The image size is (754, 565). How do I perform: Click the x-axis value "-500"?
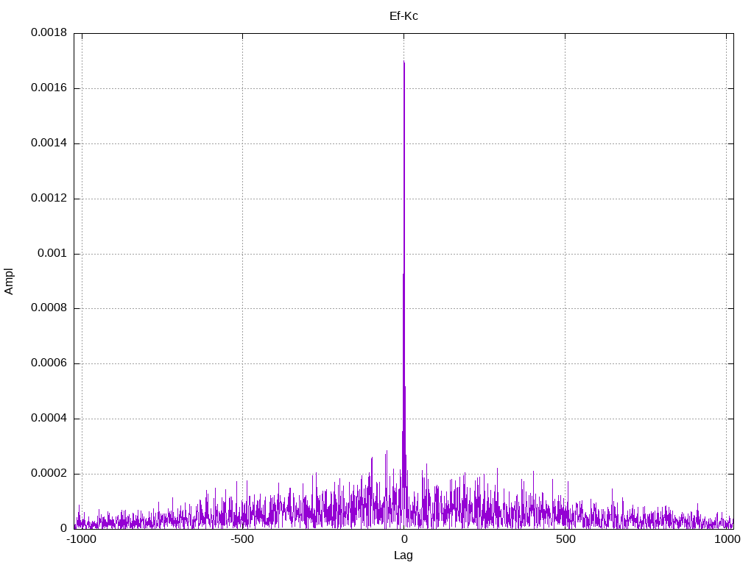(242, 539)
